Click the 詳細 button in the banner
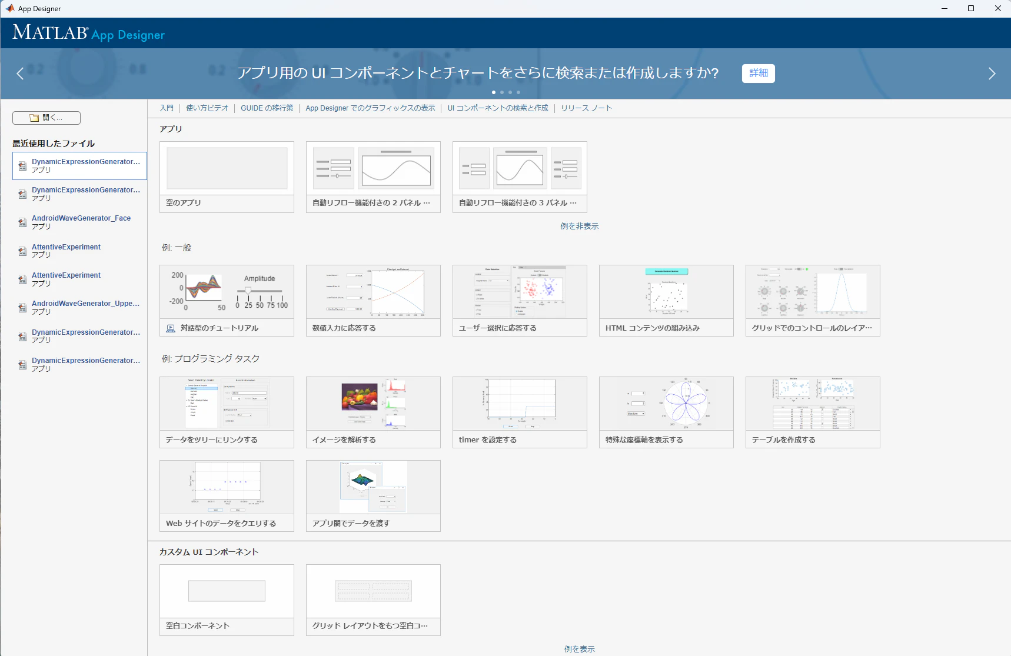 (758, 73)
